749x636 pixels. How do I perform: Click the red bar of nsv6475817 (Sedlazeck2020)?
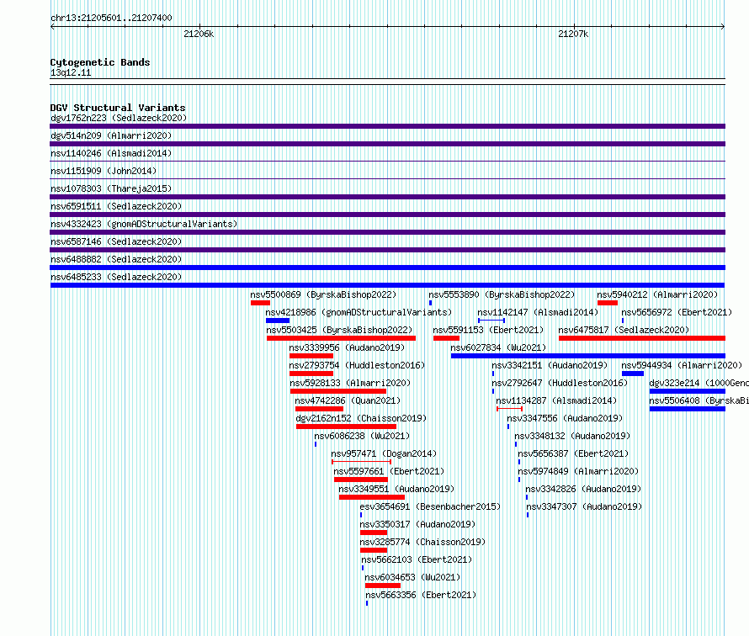[x=642, y=338]
